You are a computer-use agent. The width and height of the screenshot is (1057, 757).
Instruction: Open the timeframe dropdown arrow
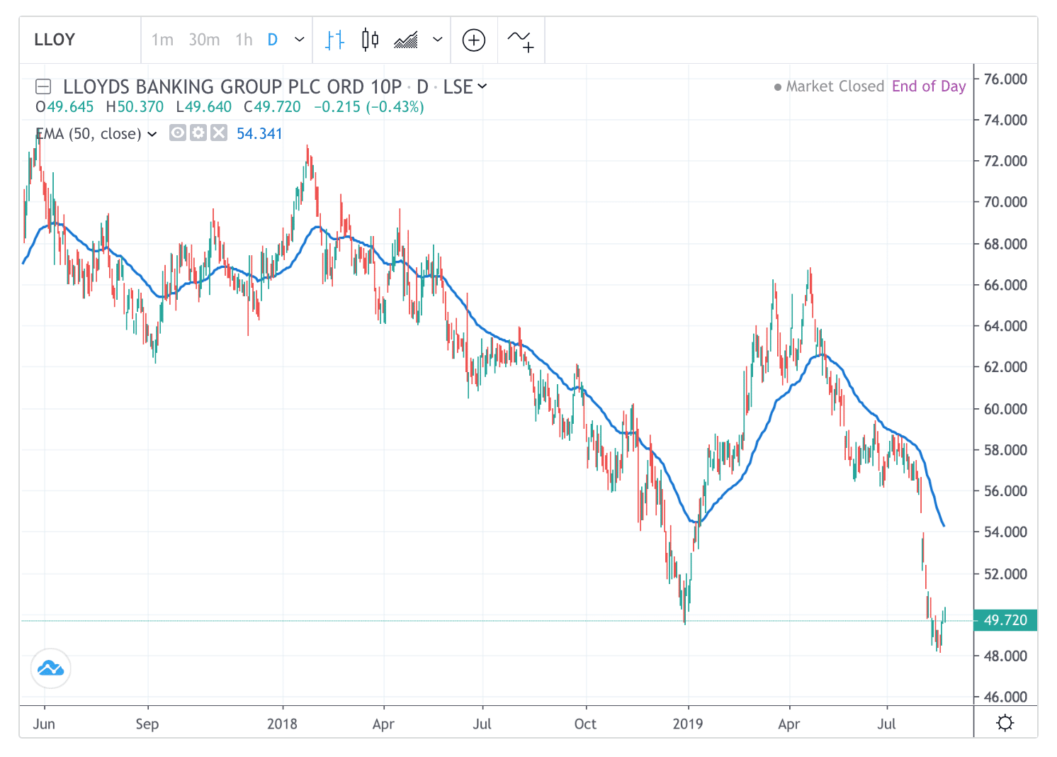pos(299,40)
